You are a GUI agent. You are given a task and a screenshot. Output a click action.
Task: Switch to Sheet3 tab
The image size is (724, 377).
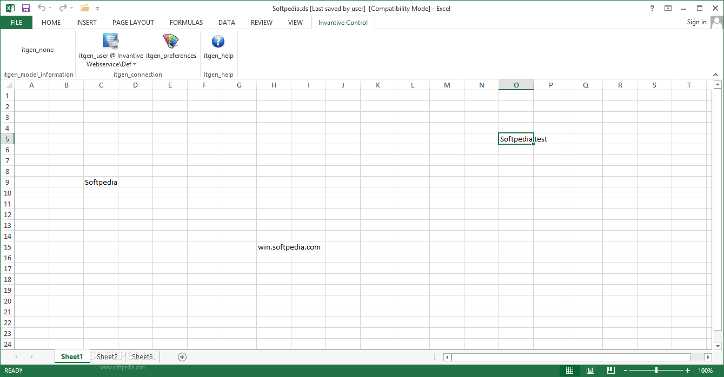142,356
